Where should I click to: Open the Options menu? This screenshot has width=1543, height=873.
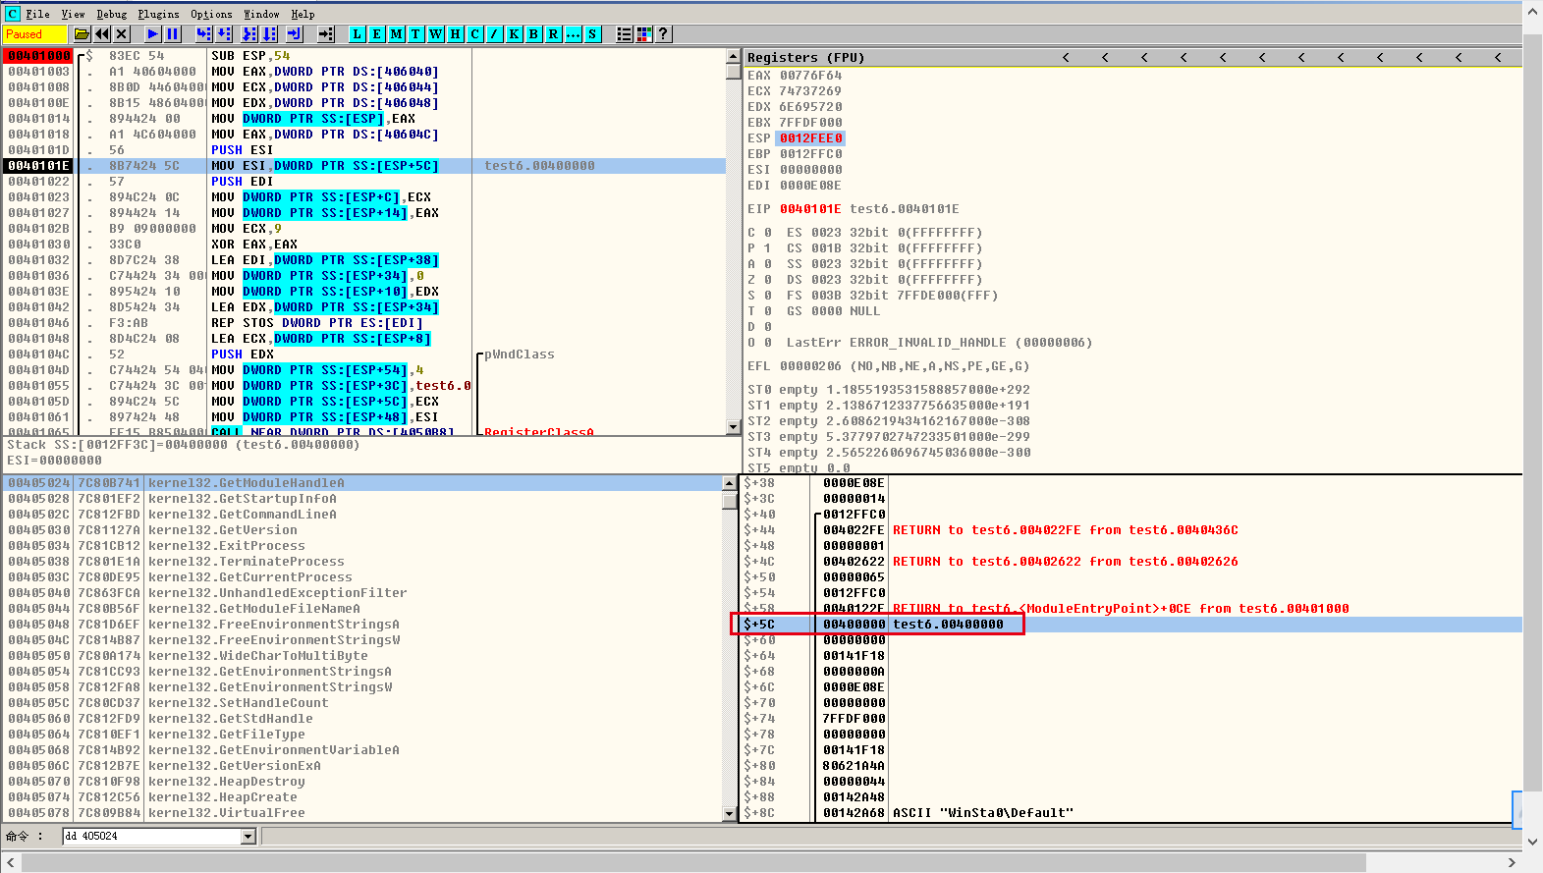(x=211, y=14)
